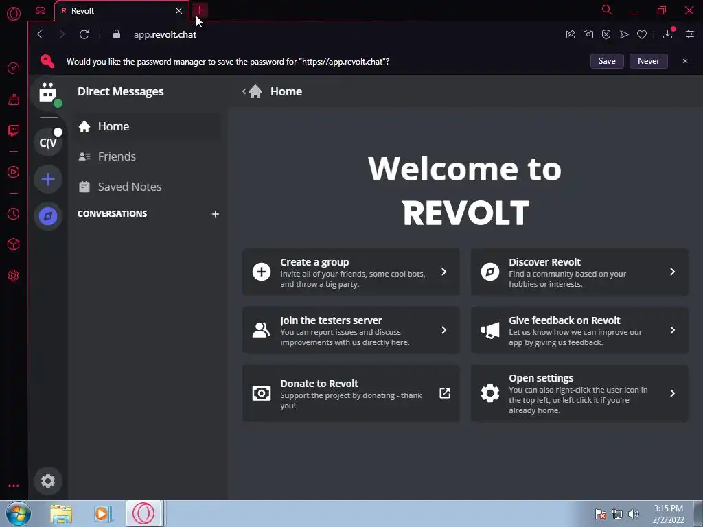Open a new browser tab
703x527 pixels.
[200, 10]
